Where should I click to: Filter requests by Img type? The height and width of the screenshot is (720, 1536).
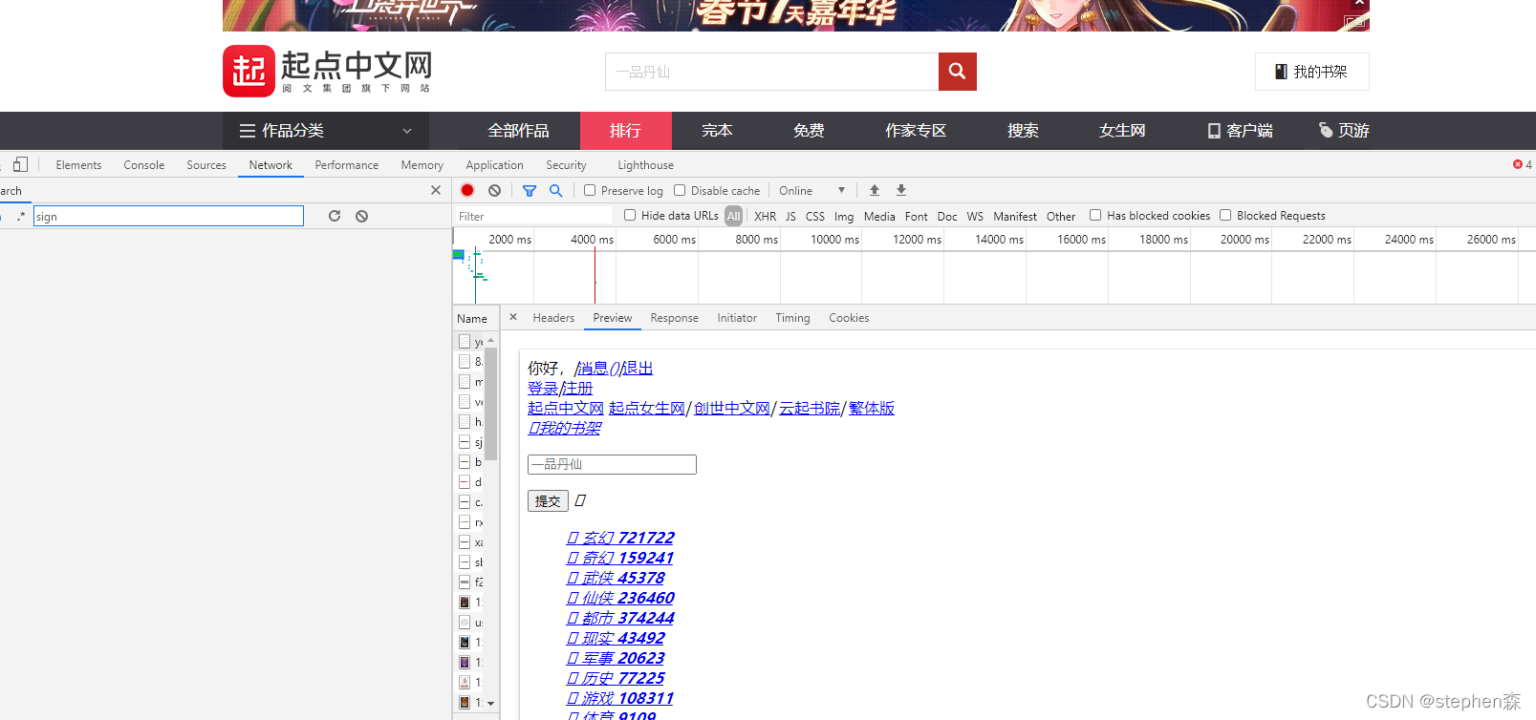click(844, 217)
